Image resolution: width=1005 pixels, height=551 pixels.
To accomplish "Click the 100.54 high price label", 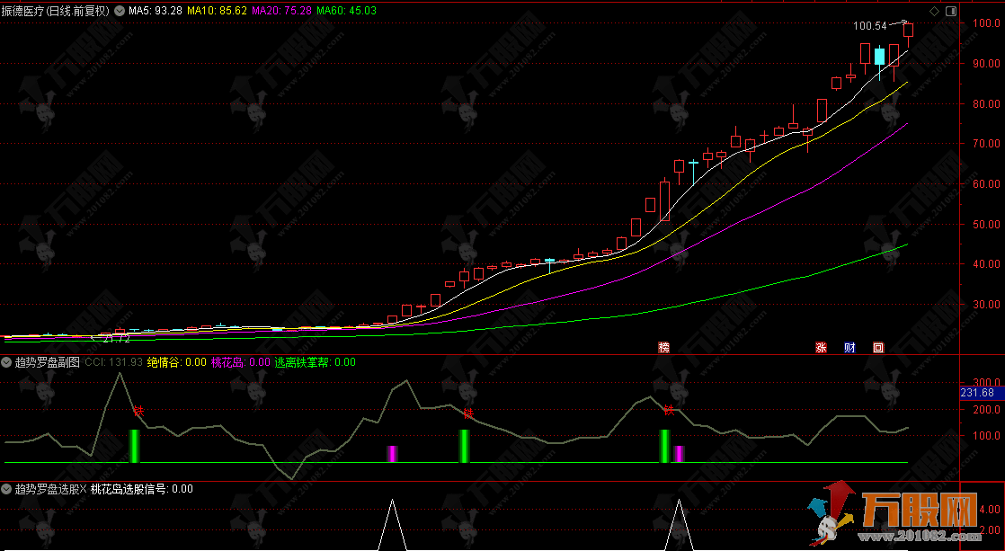I will tap(868, 27).
